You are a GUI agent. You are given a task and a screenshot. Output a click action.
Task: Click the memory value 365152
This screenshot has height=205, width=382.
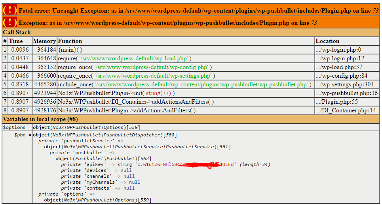(47, 67)
